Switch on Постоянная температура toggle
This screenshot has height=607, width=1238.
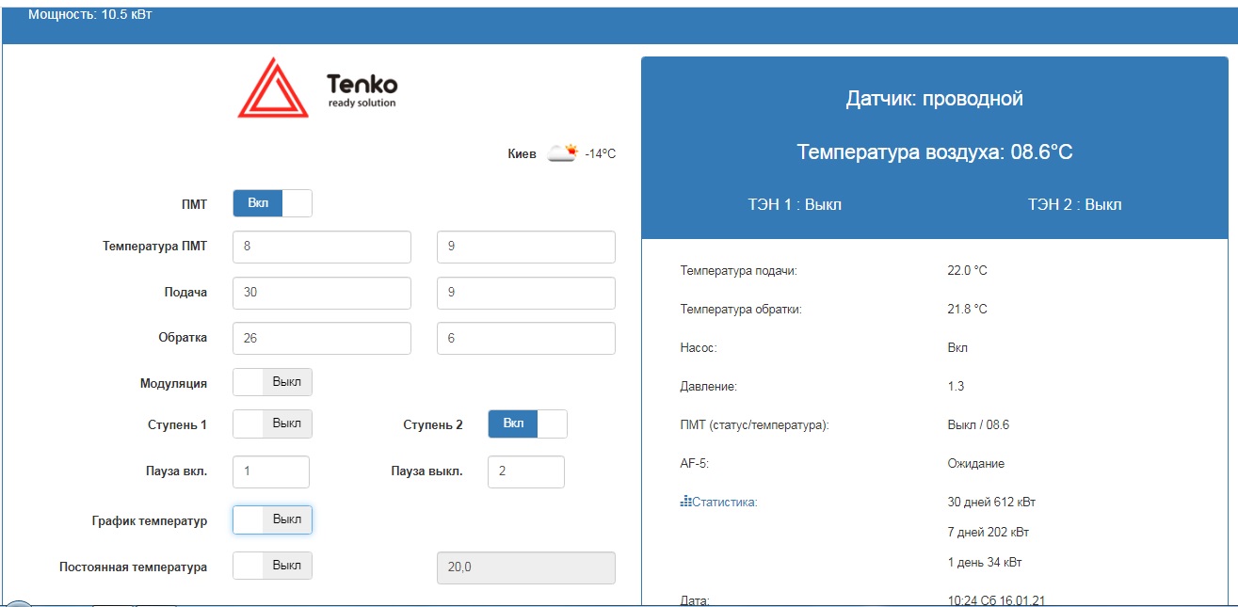click(272, 566)
